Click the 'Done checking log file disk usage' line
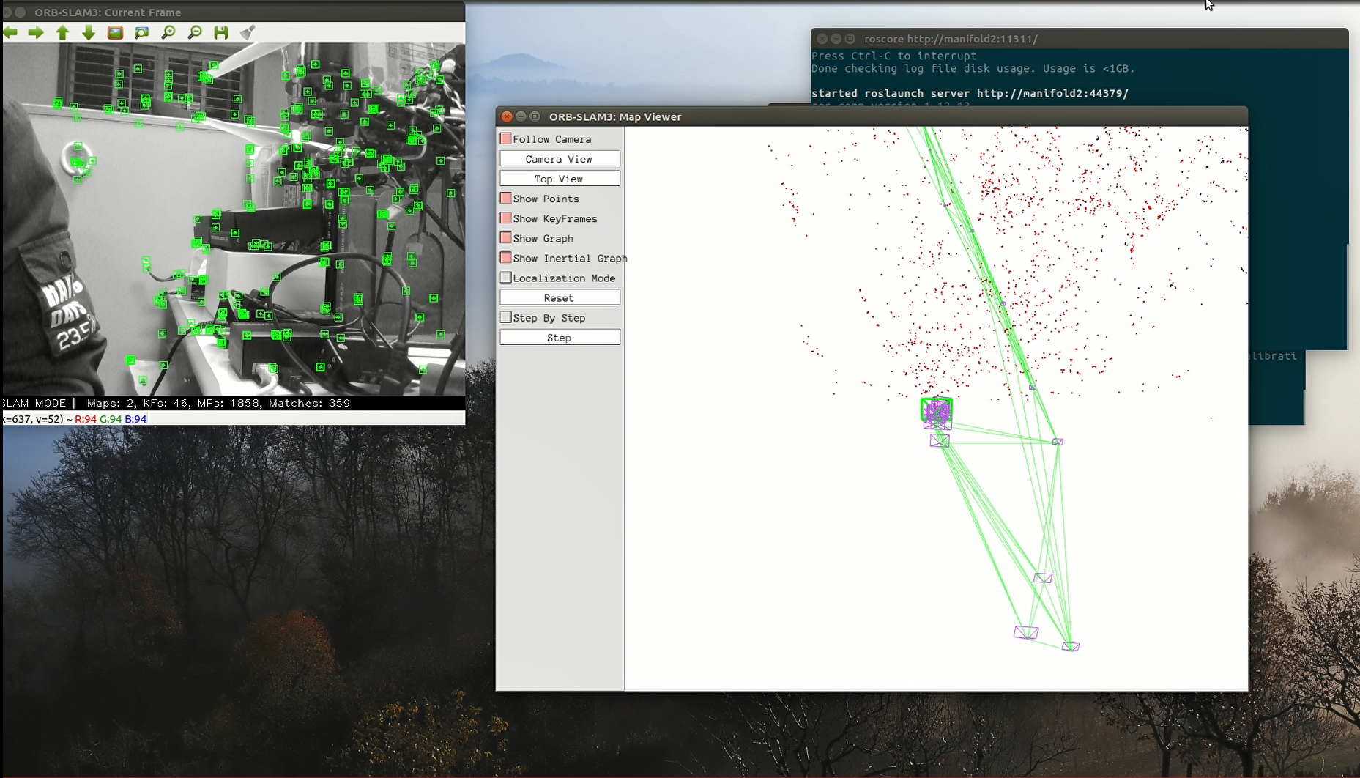 coord(973,68)
